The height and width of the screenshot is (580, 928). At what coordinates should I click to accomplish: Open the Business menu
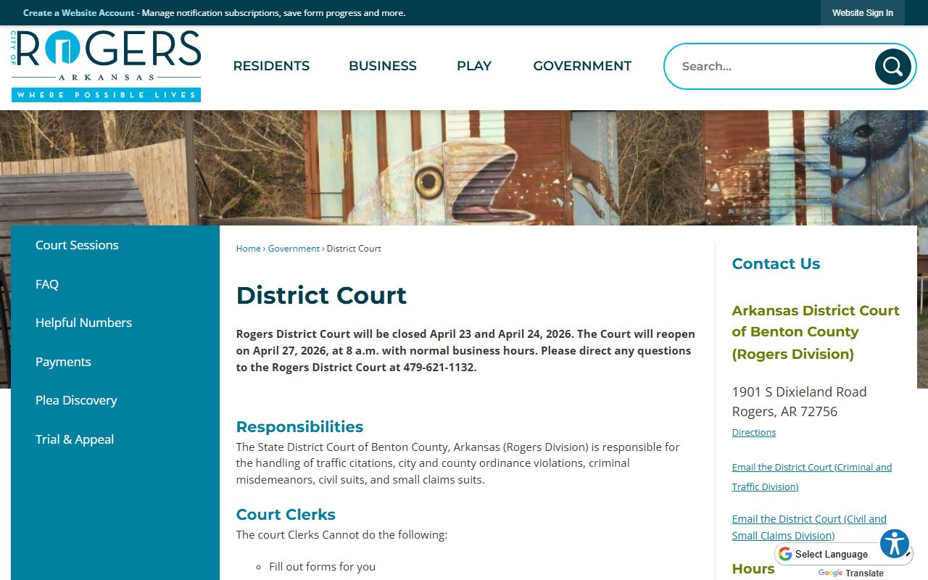pyautogui.click(x=383, y=66)
